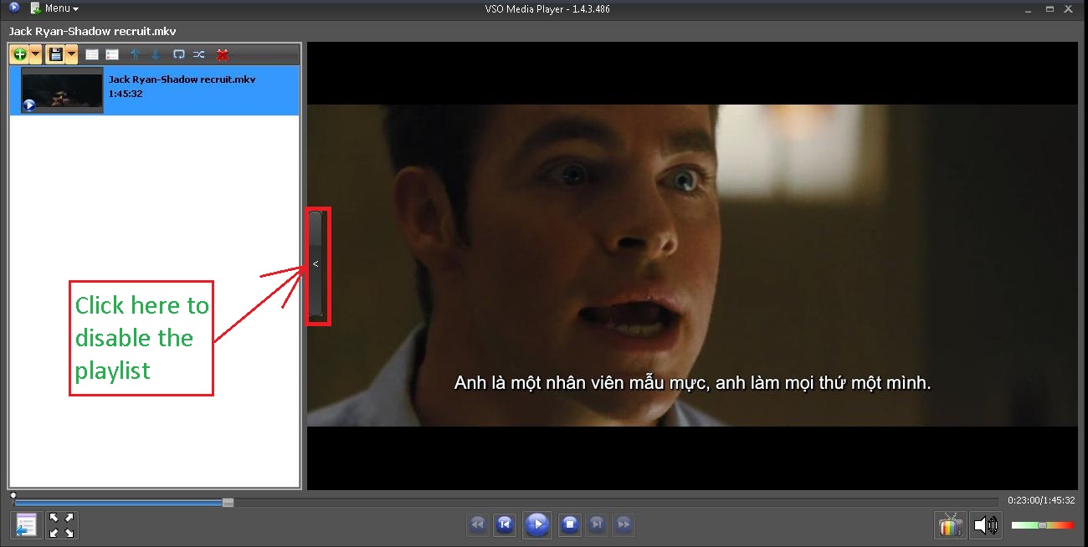Move playlist item down with arrow
The height and width of the screenshot is (547, 1088).
point(156,54)
